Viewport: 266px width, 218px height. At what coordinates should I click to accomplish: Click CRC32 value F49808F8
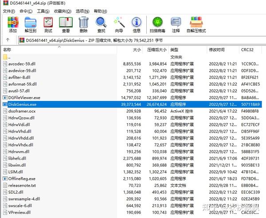point(250,111)
